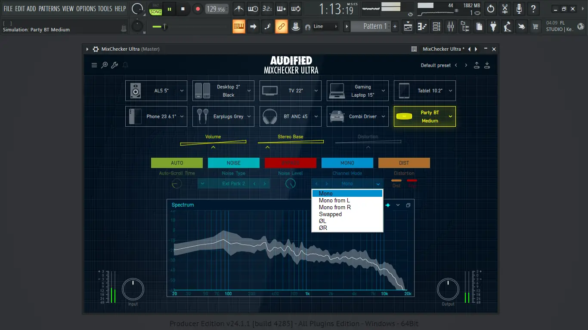Click the microphone recording icon
Image resolution: width=588 pixels, height=330 pixels.
click(x=519, y=9)
